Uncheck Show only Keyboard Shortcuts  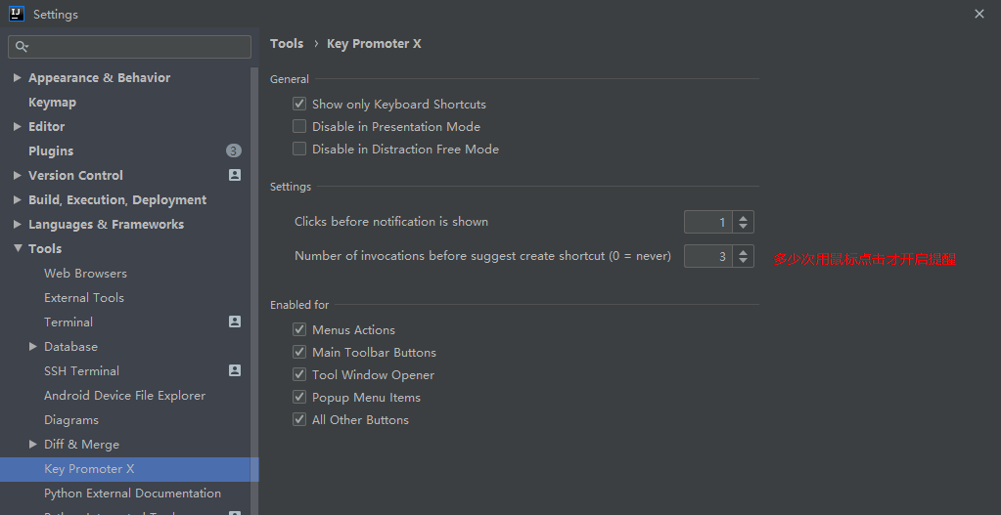point(299,104)
